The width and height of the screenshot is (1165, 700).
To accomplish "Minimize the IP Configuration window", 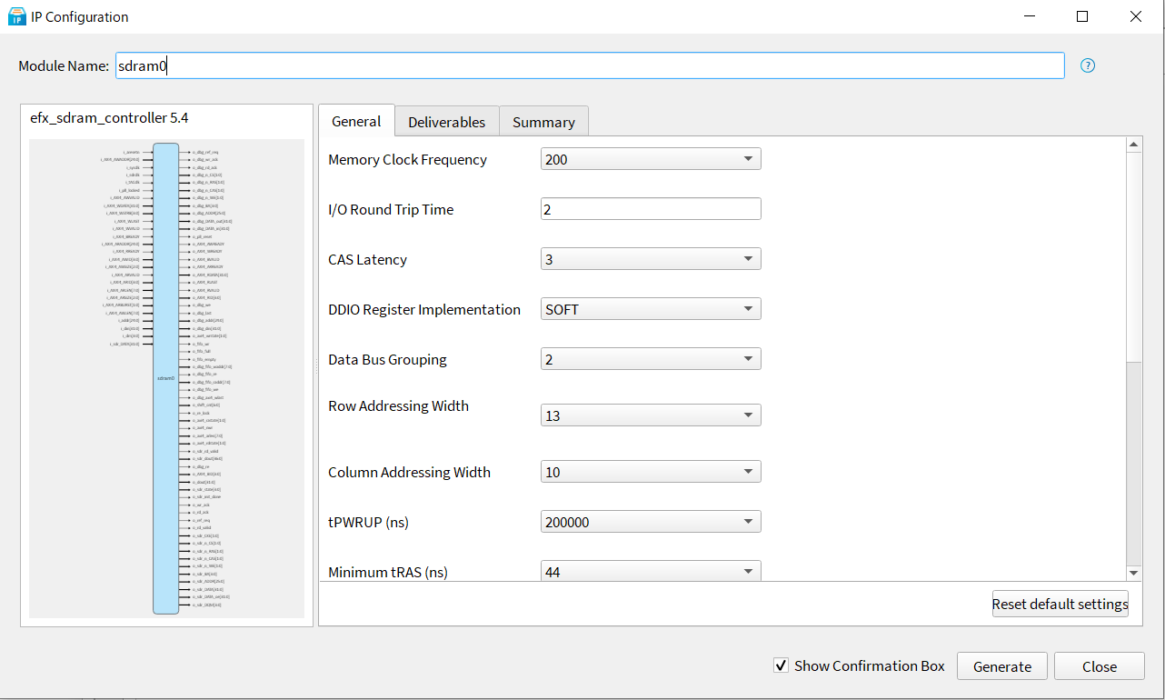I will tap(1030, 16).
